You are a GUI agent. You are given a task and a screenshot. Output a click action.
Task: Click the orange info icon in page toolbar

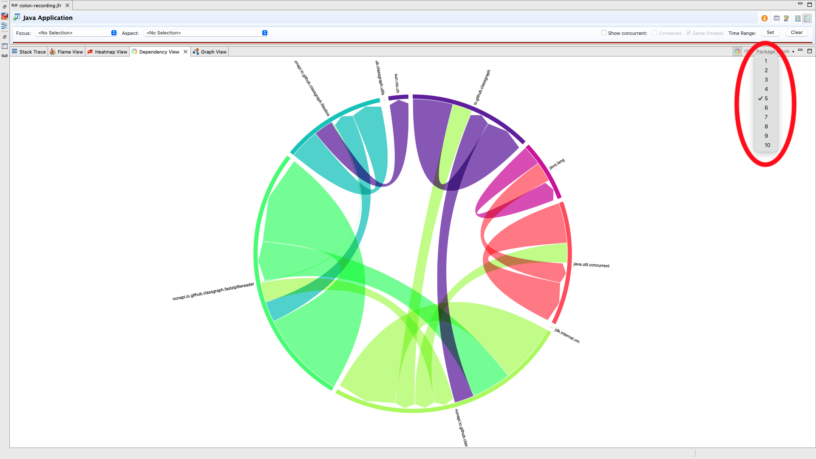(x=765, y=18)
